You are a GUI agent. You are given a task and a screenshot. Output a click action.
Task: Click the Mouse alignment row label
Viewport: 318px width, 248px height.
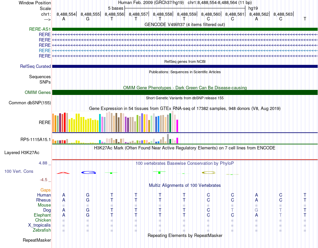coord(44,205)
